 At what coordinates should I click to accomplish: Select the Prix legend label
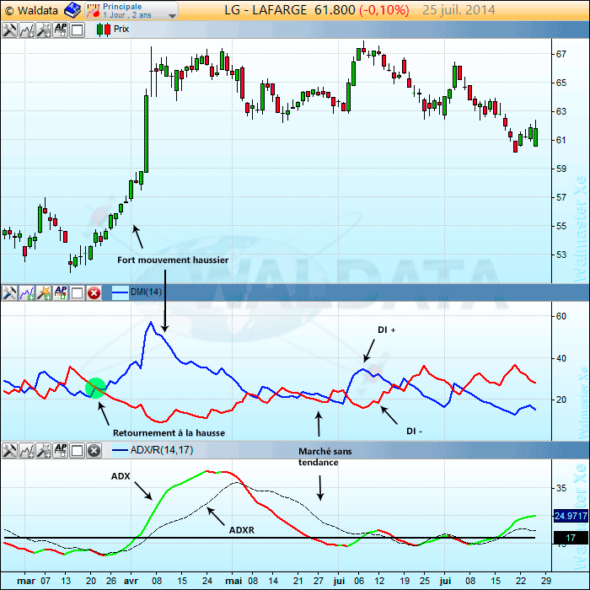tap(121, 29)
